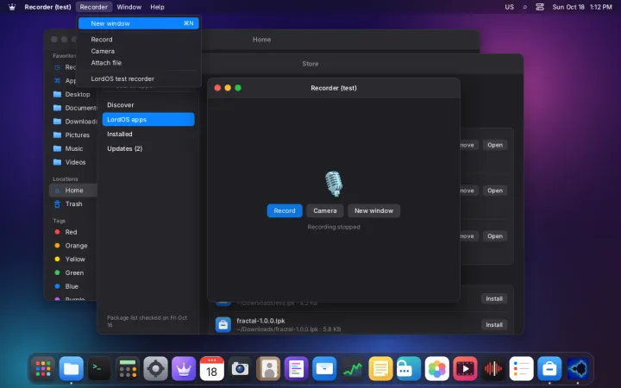Launch the Terminal from the dock
Screen dimensions: 621x388
click(x=99, y=369)
